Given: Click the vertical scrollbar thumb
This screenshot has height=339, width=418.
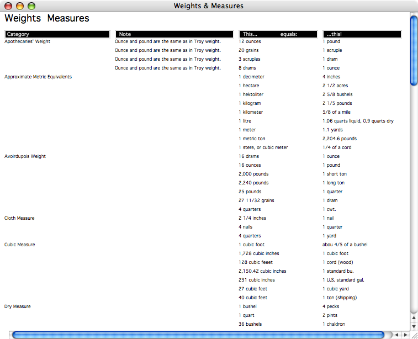Looking at the screenshot, I should (x=414, y=50).
